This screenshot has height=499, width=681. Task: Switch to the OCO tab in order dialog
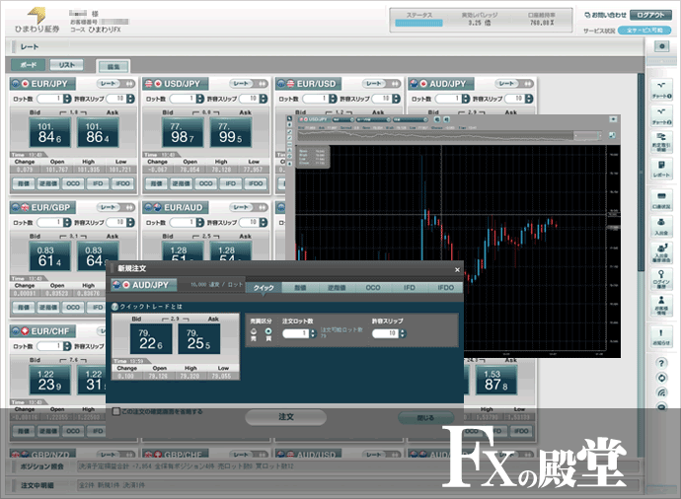373,288
